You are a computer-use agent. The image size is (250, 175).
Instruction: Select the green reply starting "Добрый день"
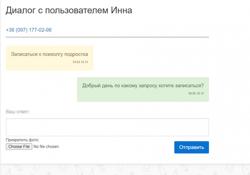143,86
